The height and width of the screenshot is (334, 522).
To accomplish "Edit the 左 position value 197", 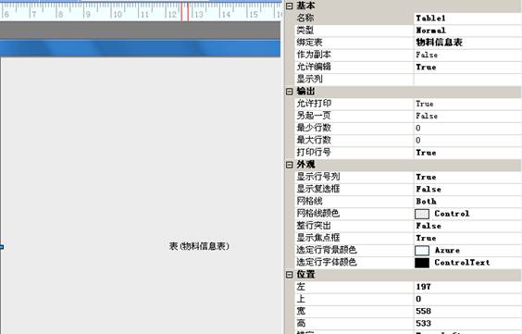I will point(467,287).
